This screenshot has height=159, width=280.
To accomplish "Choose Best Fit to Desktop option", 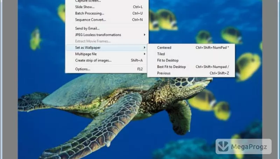I will click(x=191, y=67).
